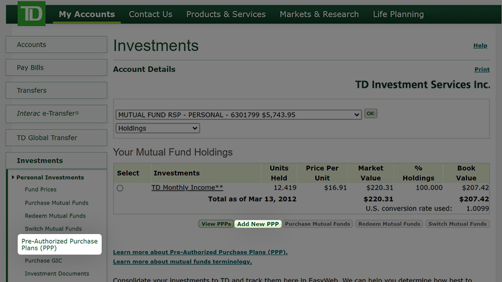
Task: Click the Purchase Mutual Funds button below table
Action: pyautogui.click(x=318, y=224)
